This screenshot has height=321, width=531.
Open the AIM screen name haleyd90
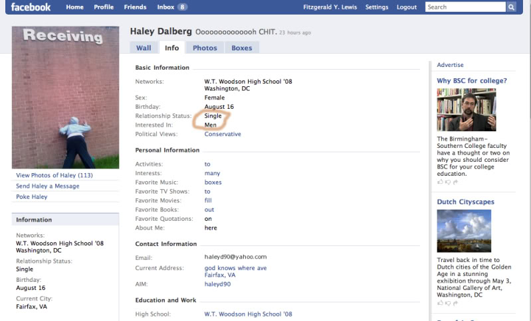coord(217,284)
